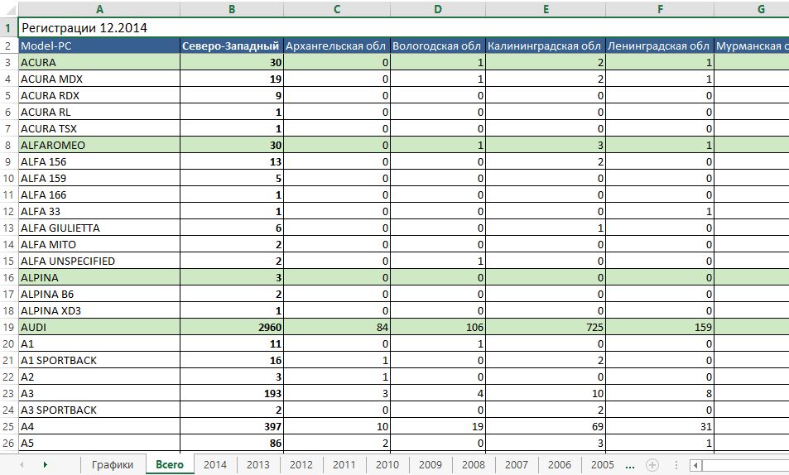Select column F header
The height and width of the screenshot is (475, 789).
click(660, 9)
